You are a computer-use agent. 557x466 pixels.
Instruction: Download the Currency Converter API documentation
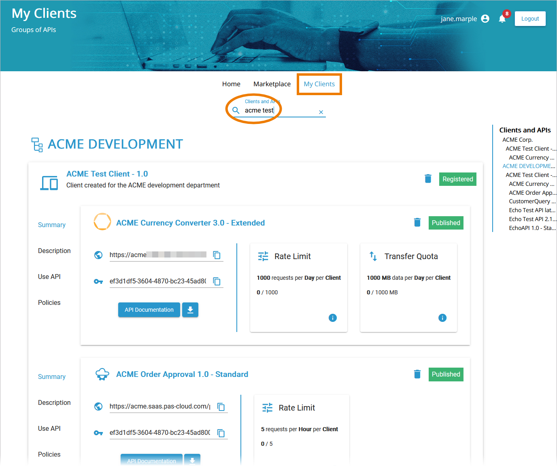(190, 310)
